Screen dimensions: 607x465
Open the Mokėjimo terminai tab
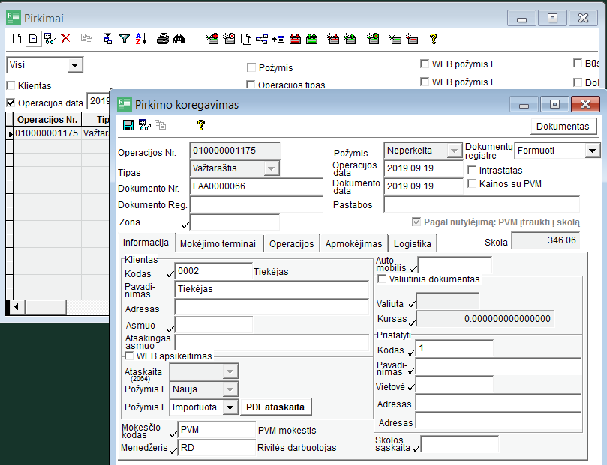[218, 243]
